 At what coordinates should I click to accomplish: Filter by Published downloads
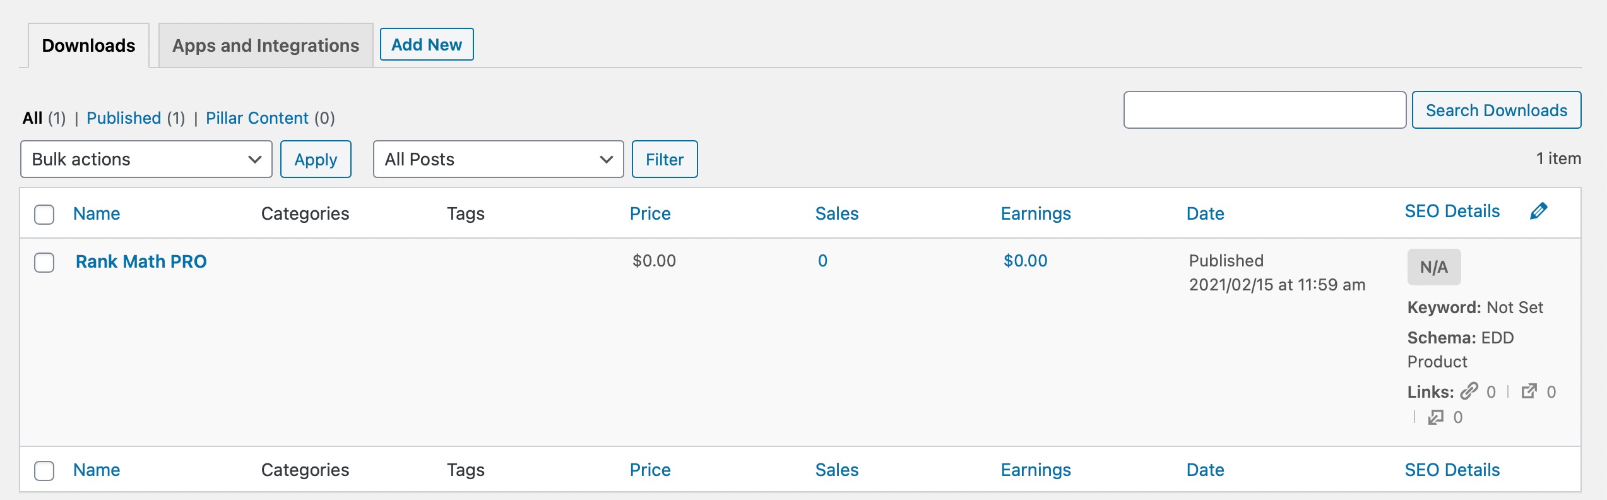pos(124,118)
